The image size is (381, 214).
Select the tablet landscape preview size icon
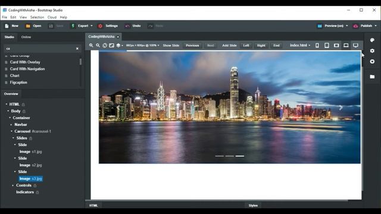336,45
